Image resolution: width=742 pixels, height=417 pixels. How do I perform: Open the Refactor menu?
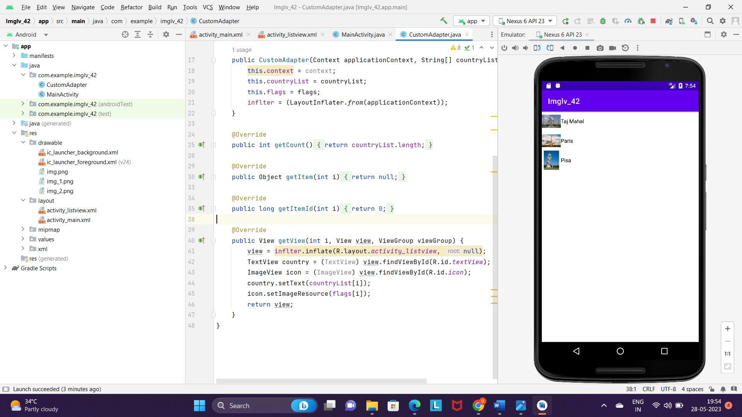[131, 7]
